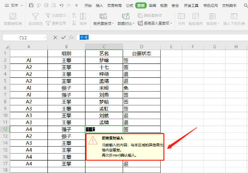Click inside the formula bar input field

pos(162,38)
